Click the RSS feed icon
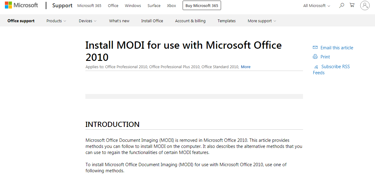The height and width of the screenshot is (175, 375). click(316, 67)
